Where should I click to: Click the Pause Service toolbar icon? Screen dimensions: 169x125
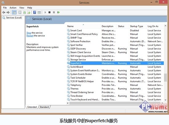pos(54,12)
